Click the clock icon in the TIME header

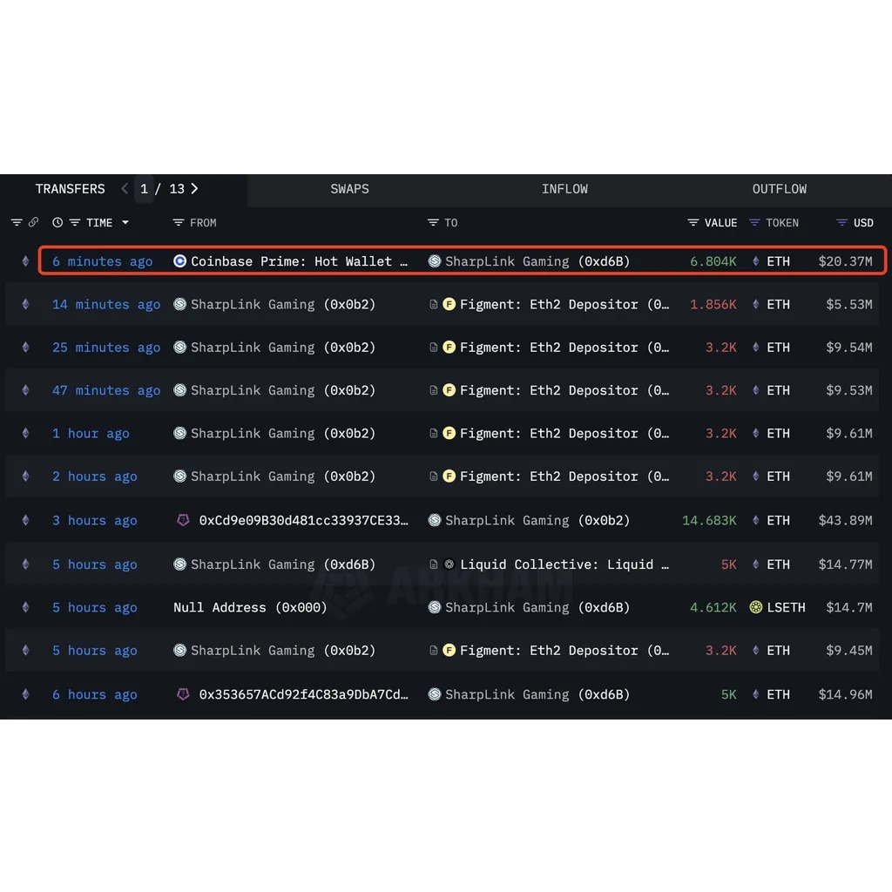point(57,222)
